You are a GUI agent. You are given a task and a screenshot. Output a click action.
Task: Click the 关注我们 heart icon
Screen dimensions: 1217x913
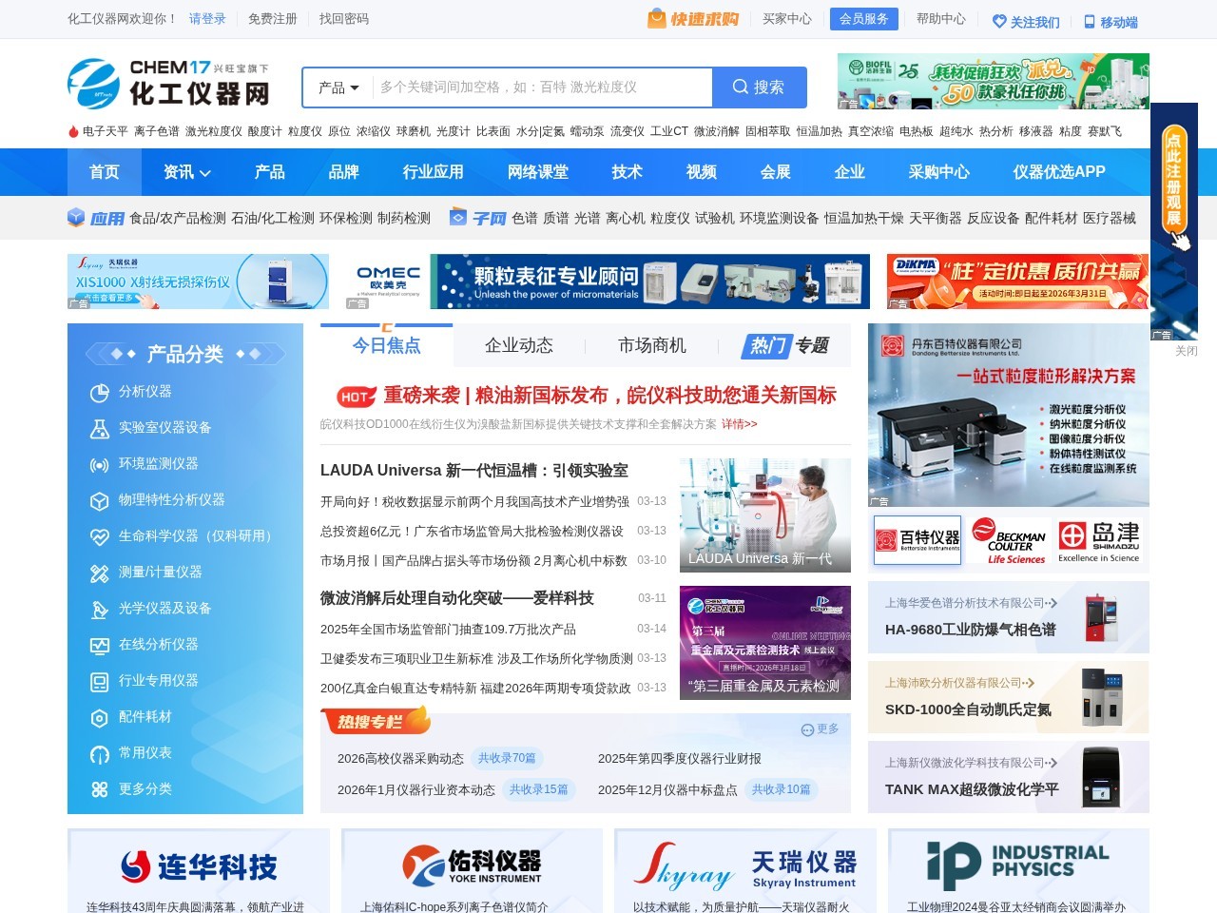[997, 20]
